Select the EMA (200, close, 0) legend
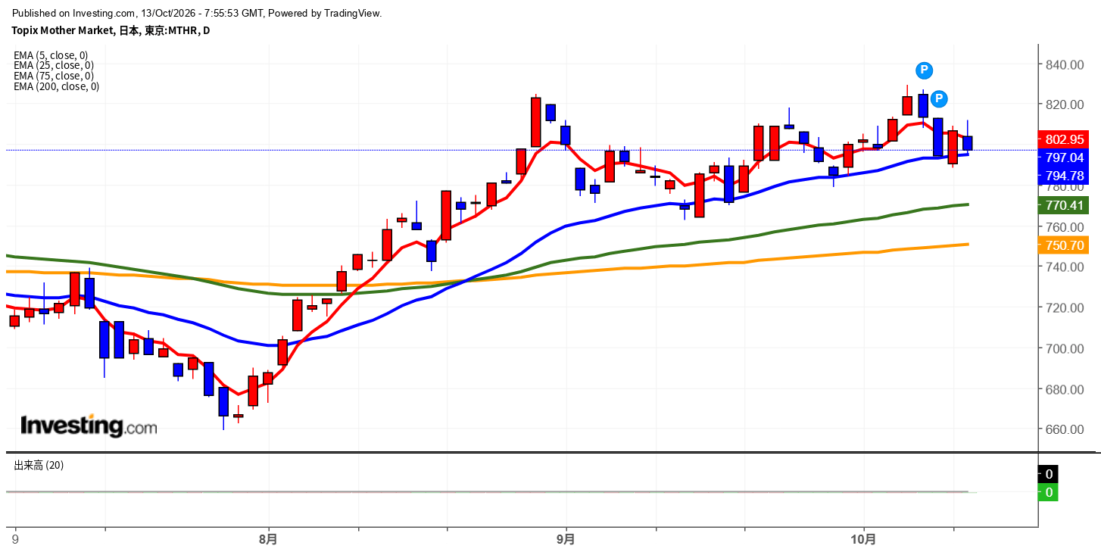 (x=57, y=86)
